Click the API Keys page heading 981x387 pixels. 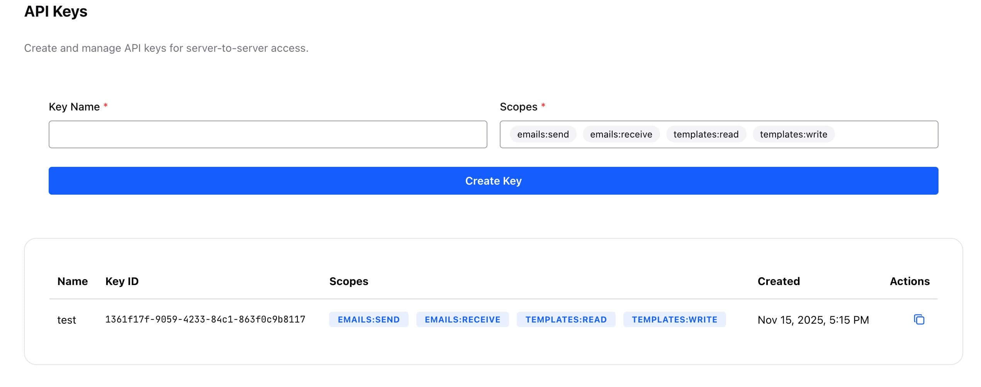(56, 12)
